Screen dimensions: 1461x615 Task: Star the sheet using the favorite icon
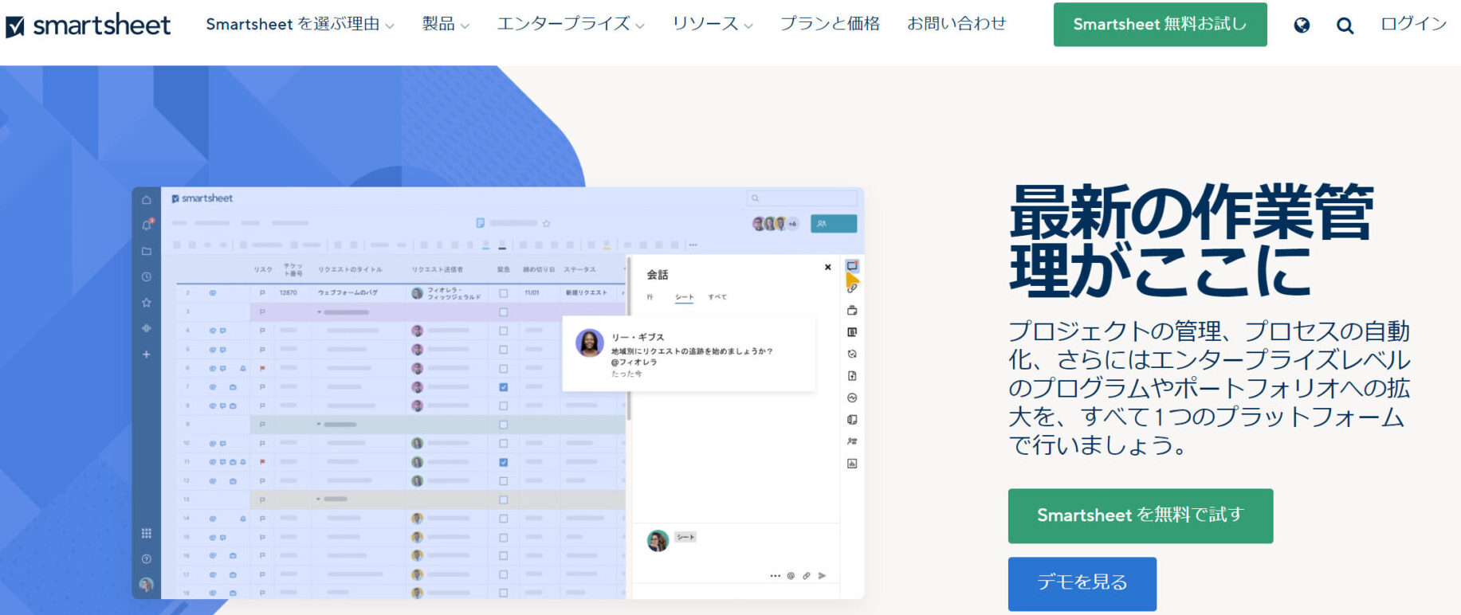click(547, 223)
